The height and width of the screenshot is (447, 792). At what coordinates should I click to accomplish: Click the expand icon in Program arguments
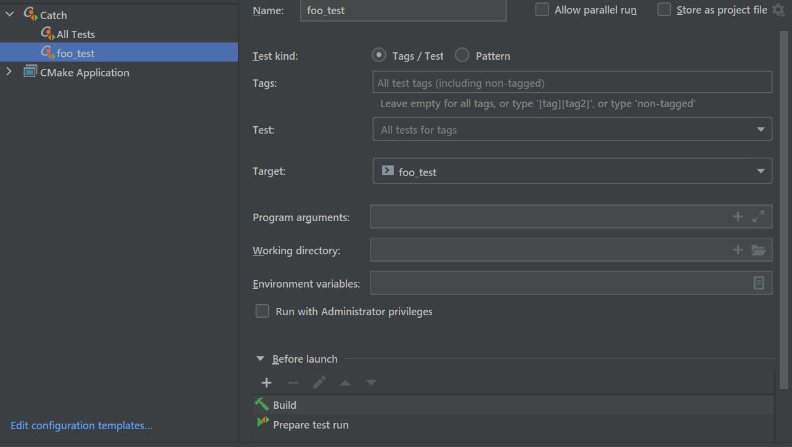click(758, 217)
